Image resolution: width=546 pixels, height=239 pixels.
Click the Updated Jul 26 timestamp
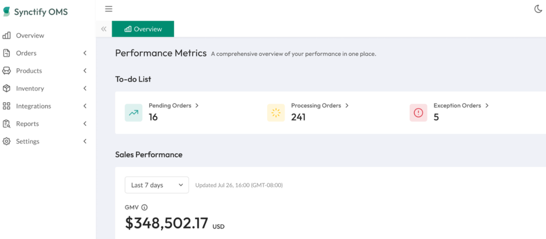[x=239, y=186]
